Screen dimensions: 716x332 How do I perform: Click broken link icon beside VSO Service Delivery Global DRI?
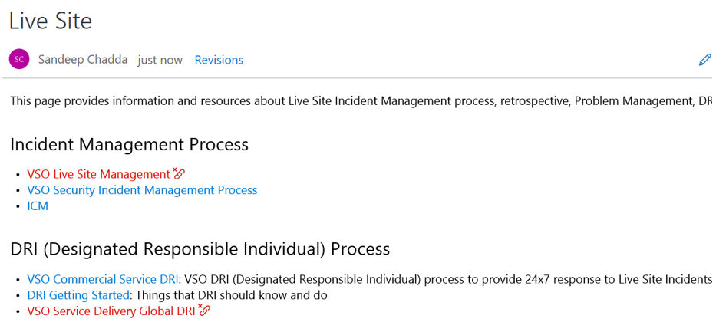click(204, 310)
